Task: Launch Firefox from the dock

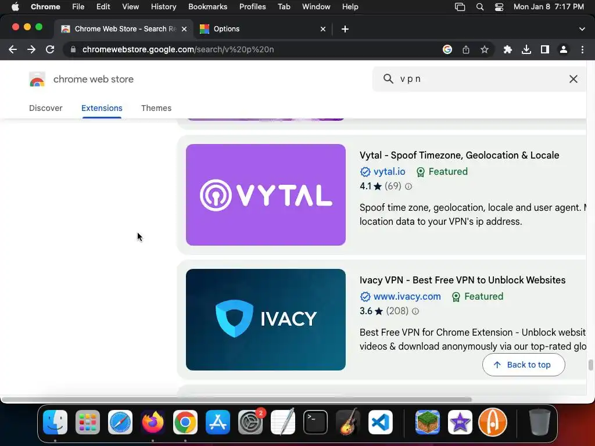Action: (153, 422)
